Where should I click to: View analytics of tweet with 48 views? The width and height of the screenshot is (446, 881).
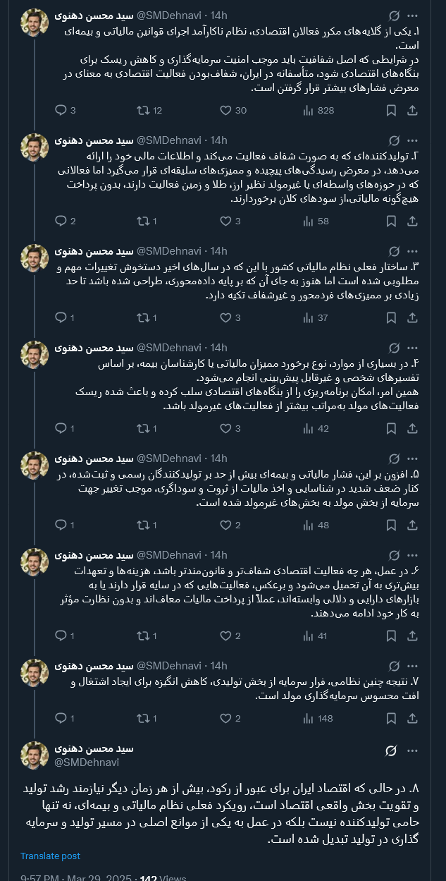click(308, 525)
